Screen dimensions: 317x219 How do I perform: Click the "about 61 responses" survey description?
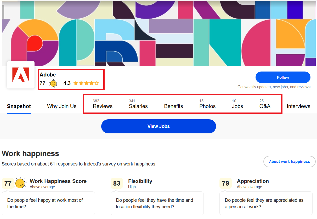tap(78, 164)
